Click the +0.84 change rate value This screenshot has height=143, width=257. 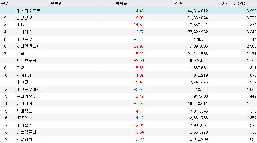[139, 132]
